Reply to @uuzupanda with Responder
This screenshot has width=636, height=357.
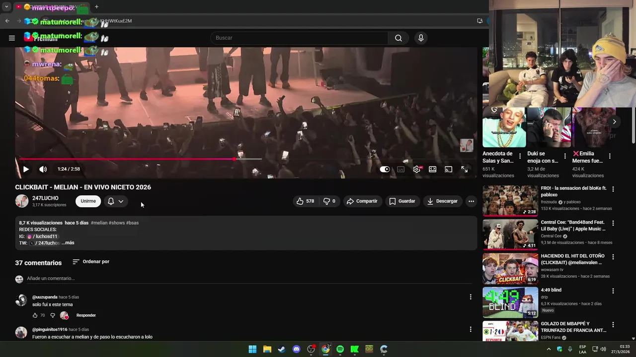tap(86, 315)
